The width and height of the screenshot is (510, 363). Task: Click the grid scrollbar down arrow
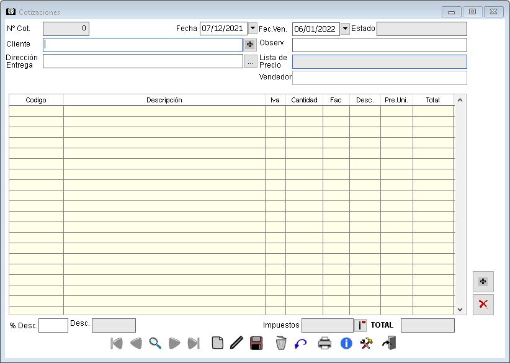[460, 309]
